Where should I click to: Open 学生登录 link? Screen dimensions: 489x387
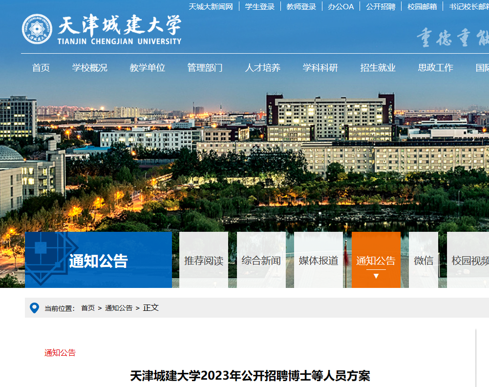(x=259, y=6)
